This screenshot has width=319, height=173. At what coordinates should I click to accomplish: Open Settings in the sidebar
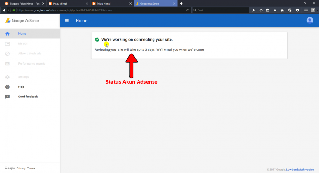pyautogui.click(x=30, y=77)
